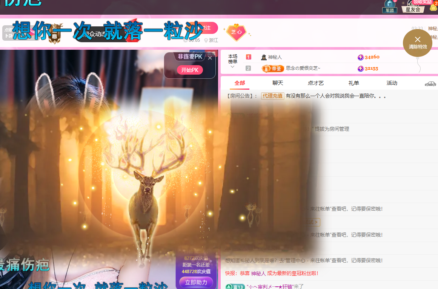438x289 pixels.
Task: Click the 立即助力 button
Action: [196, 282]
